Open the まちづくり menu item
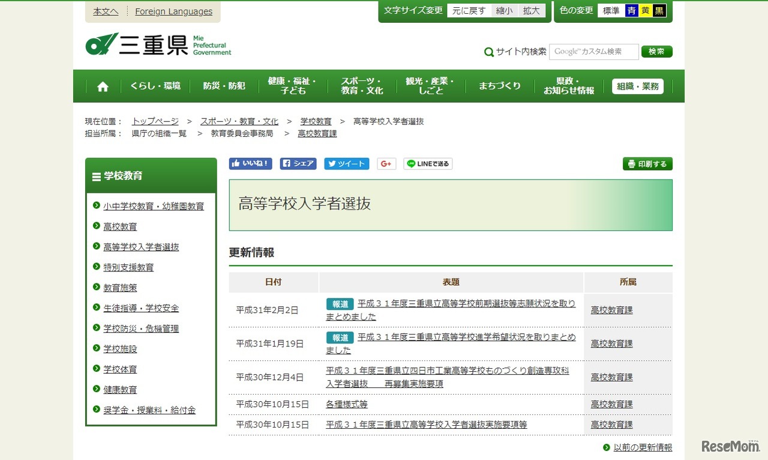 pos(499,86)
